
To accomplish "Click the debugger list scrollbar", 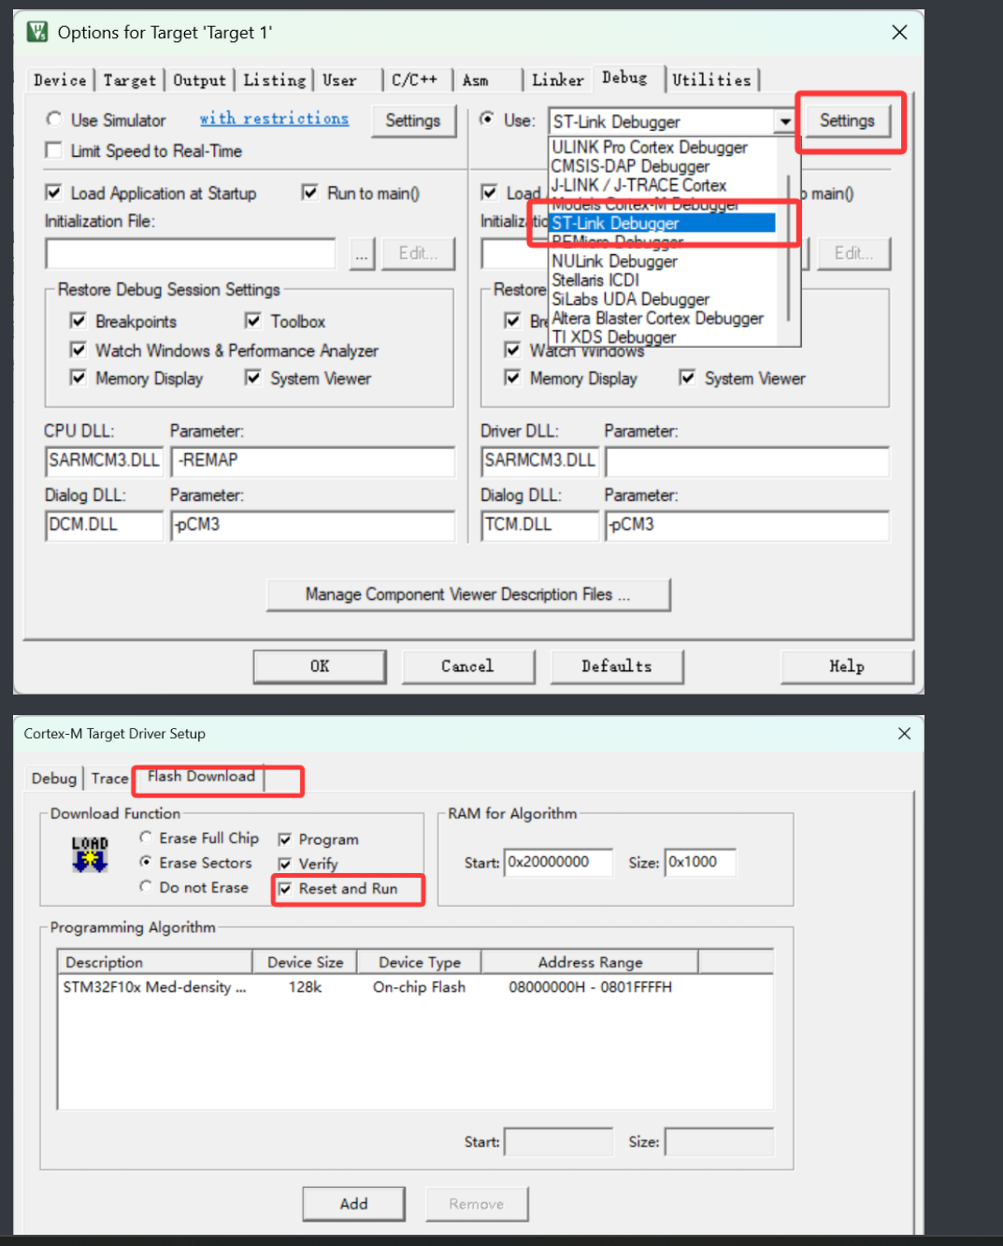I will click(789, 247).
